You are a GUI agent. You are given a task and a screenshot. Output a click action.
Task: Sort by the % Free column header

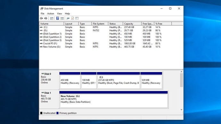(163, 24)
